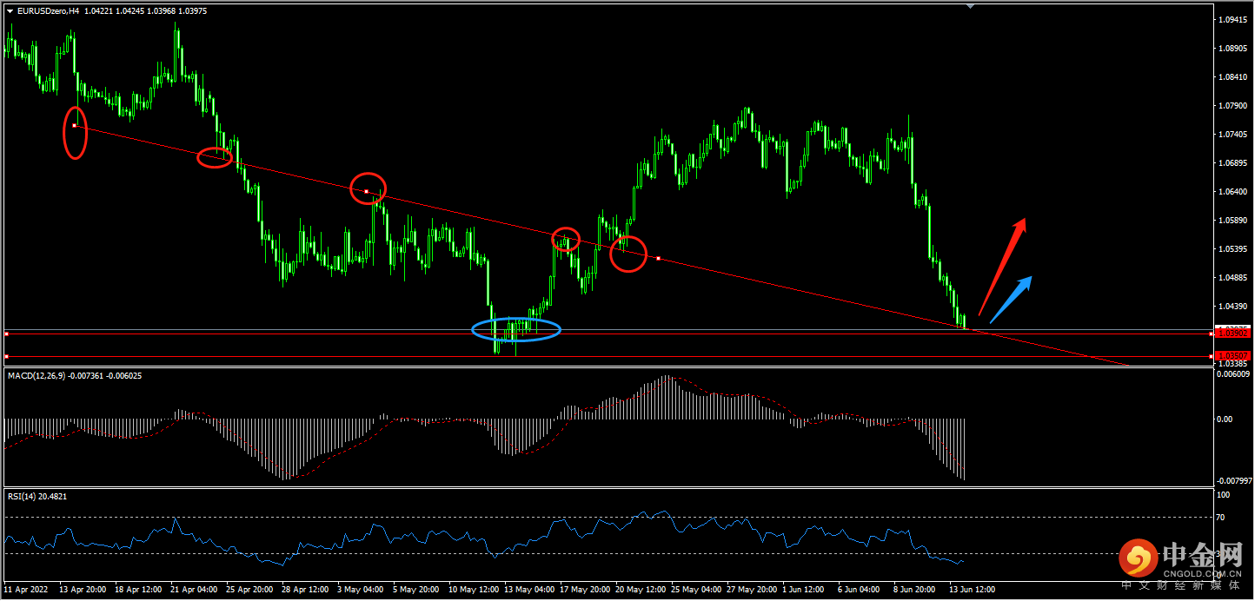The height and width of the screenshot is (601, 1255).
Task: Click the 13 Jun 12:00 time label
Action: 972,589
